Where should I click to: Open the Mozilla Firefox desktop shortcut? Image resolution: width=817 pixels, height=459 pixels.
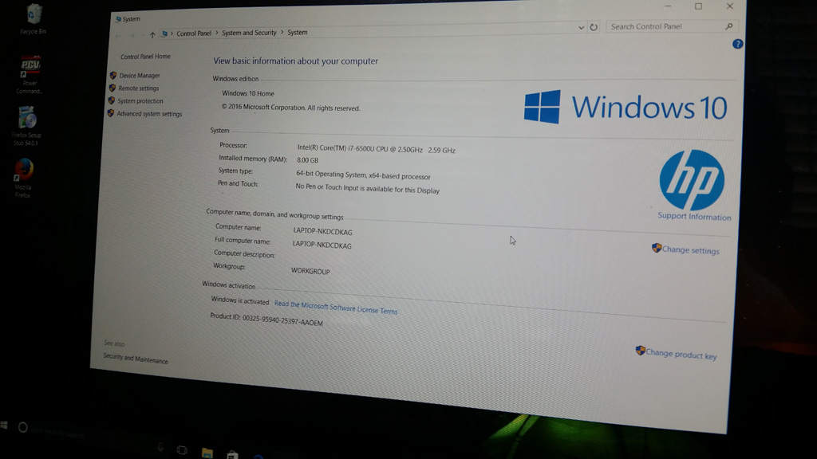[x=24, y=170]
